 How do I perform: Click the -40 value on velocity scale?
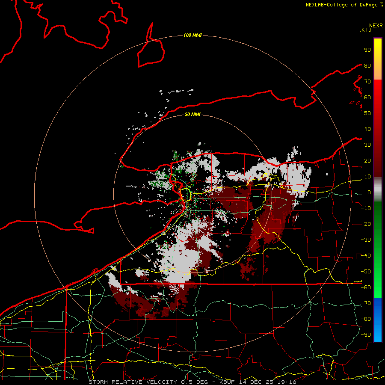pos(366,256)
